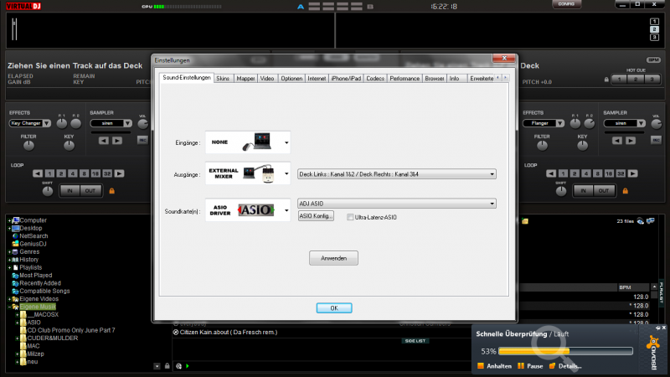Set the right deck loop IN point
This screenshot has width=670, height=377.
(x=583, y=191)
